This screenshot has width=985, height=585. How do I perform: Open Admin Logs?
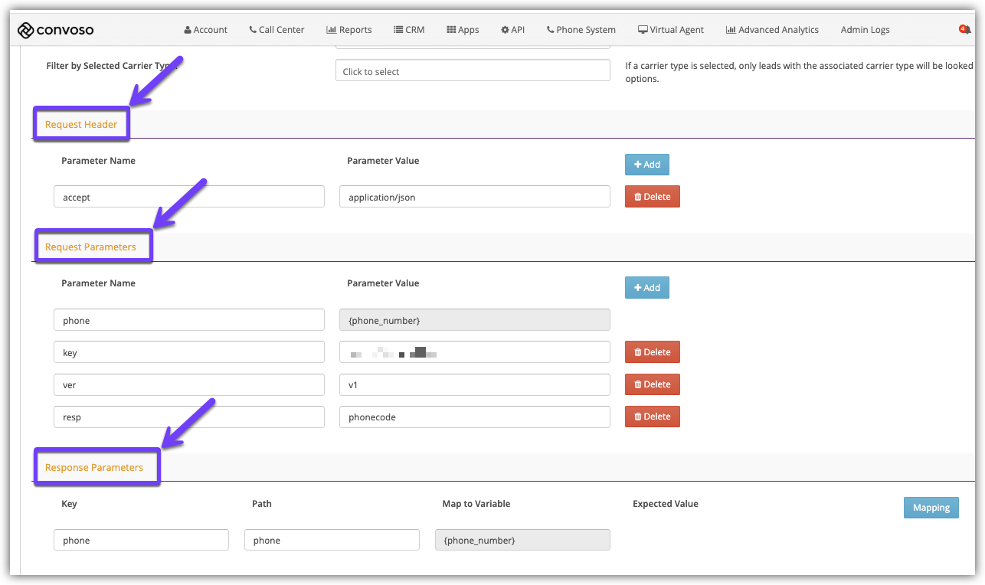[866, 30]
